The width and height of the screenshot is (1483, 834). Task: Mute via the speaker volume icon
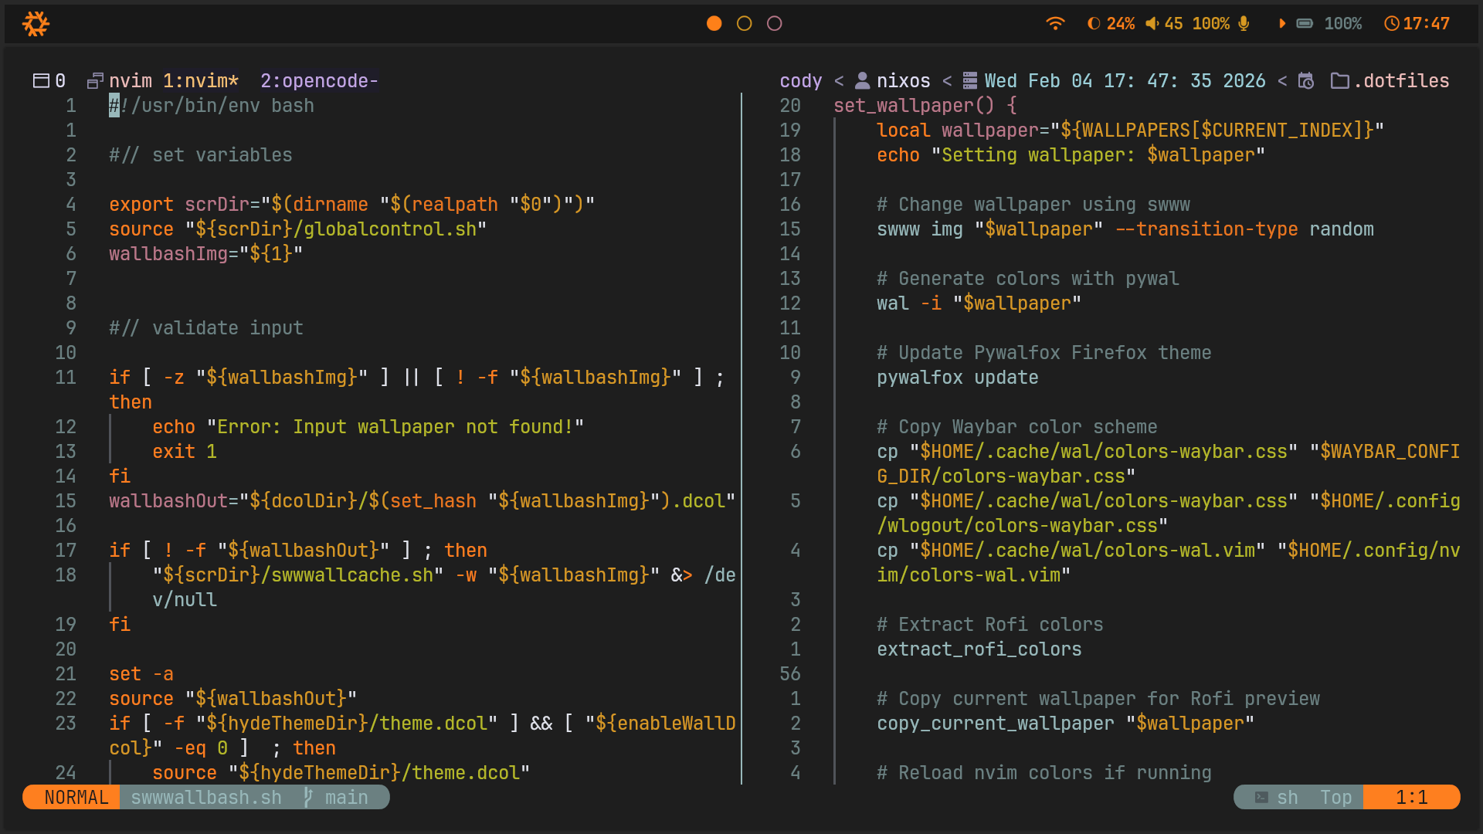pos(1152,24)
